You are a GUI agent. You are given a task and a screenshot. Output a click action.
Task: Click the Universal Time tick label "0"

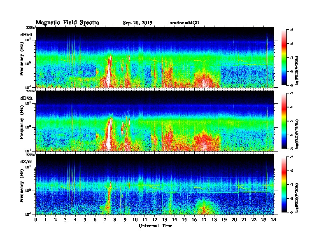pyautogui.click(x=36, y=220)
